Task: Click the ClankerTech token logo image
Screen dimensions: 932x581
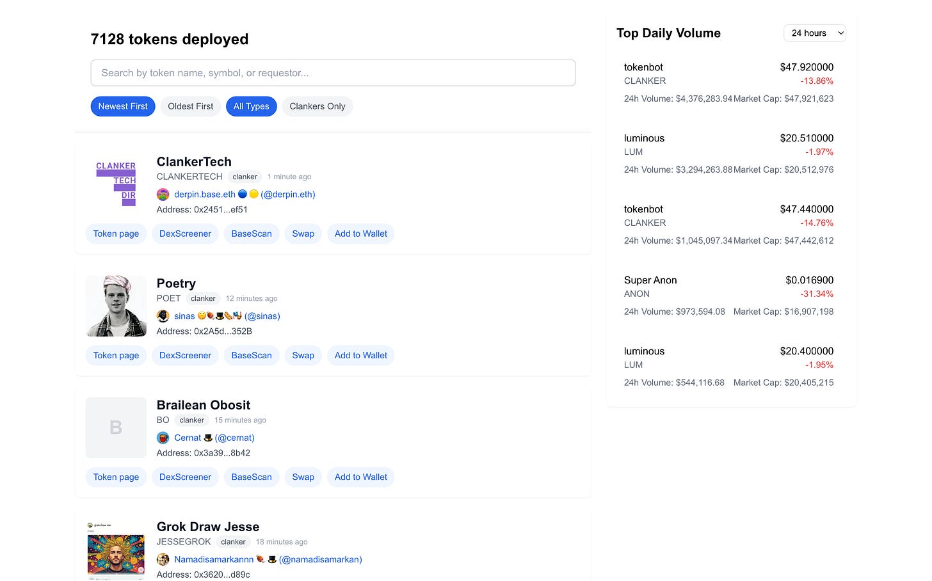Action: [x=116, y=184]
